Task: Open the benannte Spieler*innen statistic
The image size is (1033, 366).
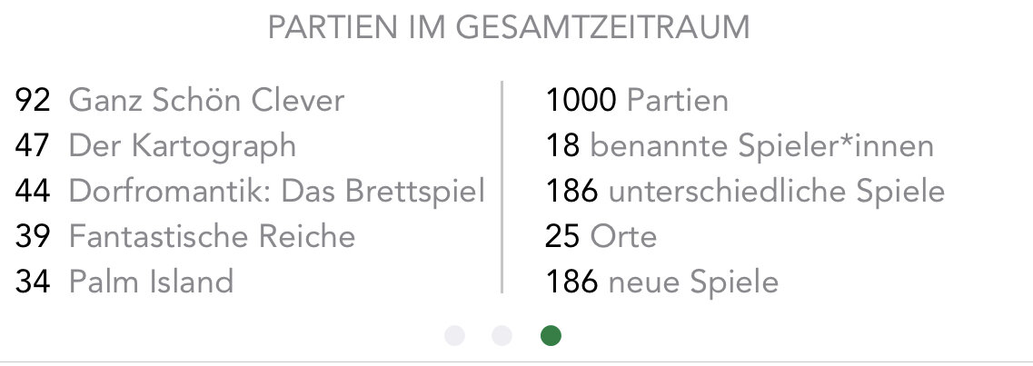Action: [x=761, y=145]
